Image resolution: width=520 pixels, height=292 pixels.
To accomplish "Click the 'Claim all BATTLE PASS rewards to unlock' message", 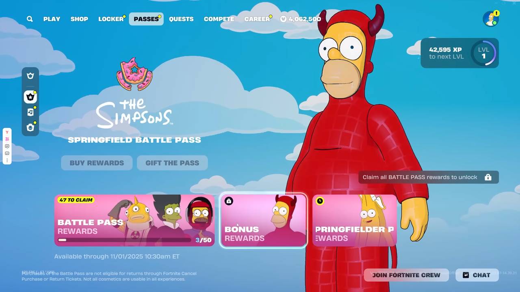I will 420,177.
